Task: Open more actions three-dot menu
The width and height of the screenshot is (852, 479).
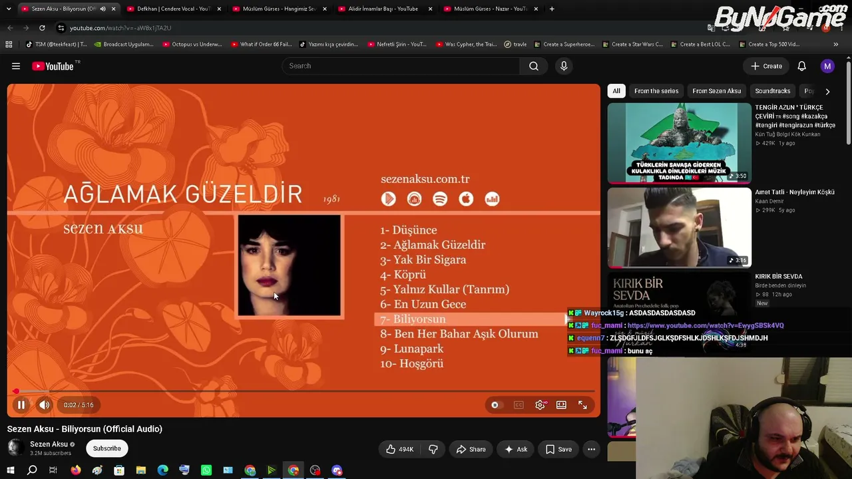Action: [591, 449]
